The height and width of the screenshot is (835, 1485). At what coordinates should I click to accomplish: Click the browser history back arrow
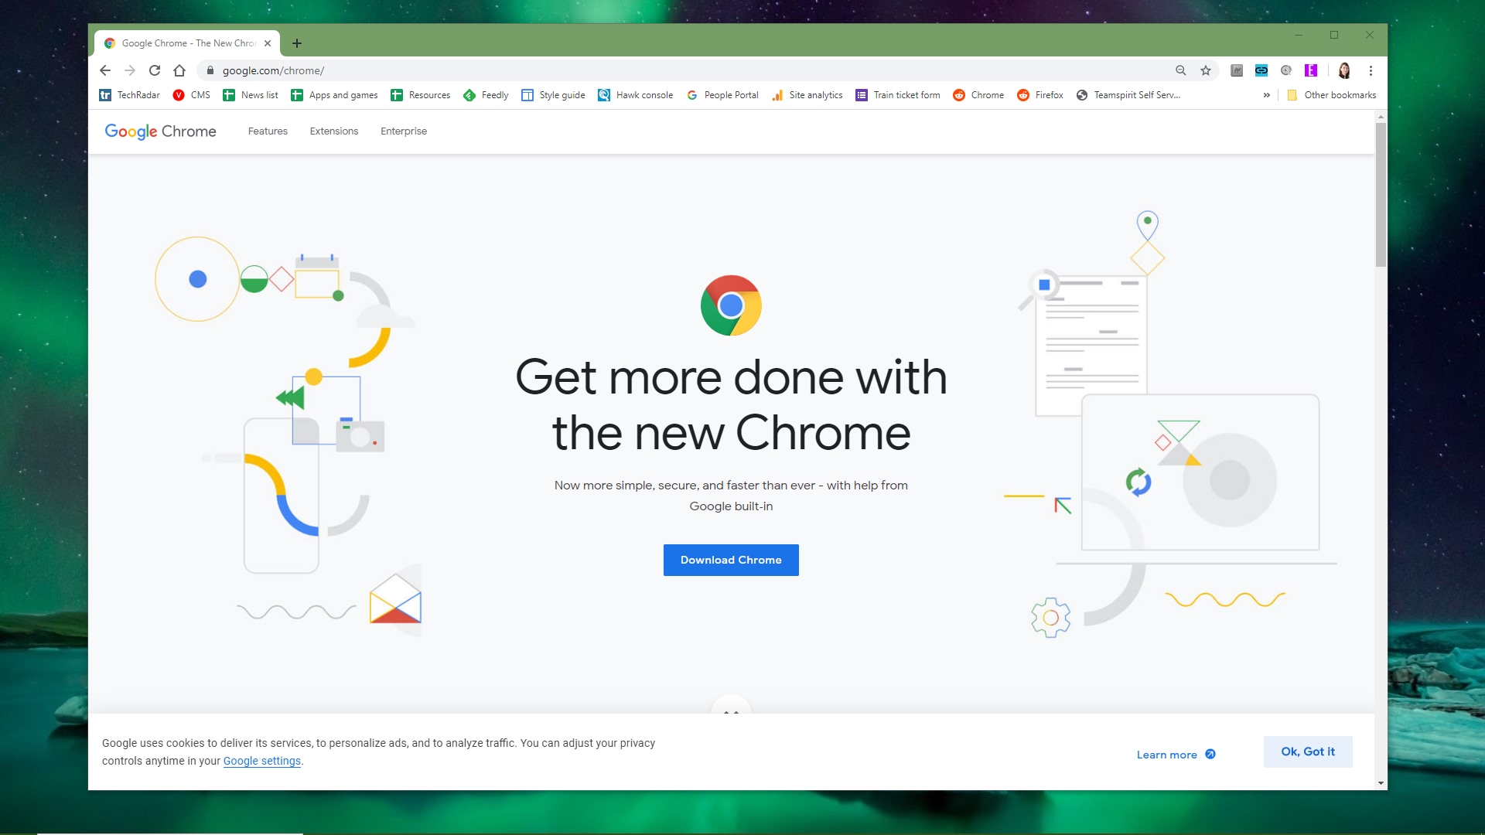tap(106, 70)
